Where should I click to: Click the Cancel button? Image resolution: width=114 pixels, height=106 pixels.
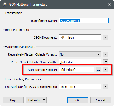[101, 100]
